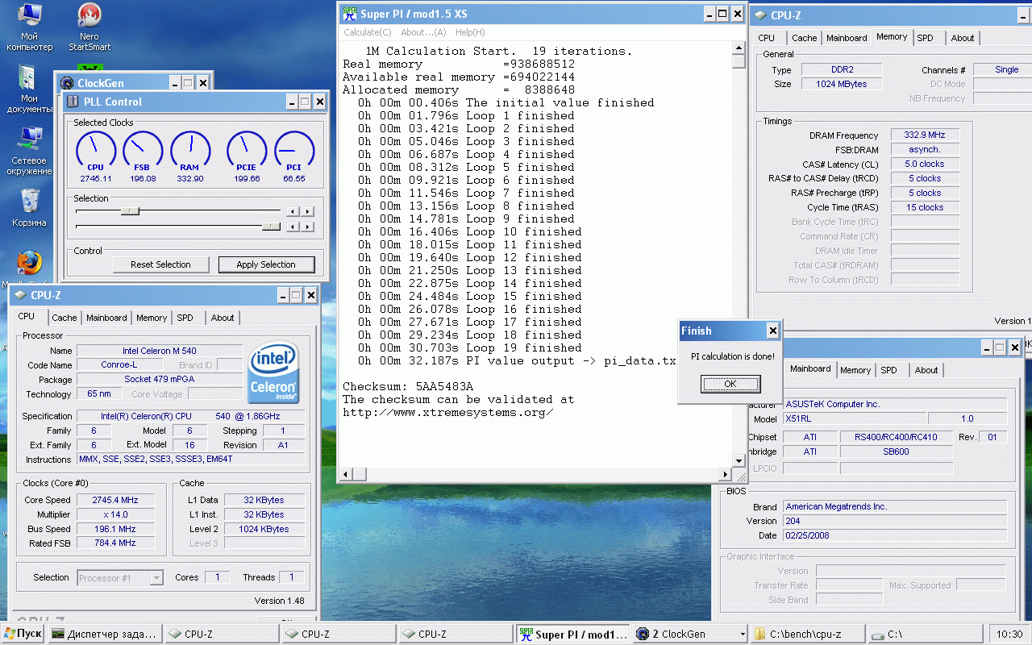Click the PLL Control title bar icon
This screenshot has width=1032, height=645.
click(x=73, y=102)
